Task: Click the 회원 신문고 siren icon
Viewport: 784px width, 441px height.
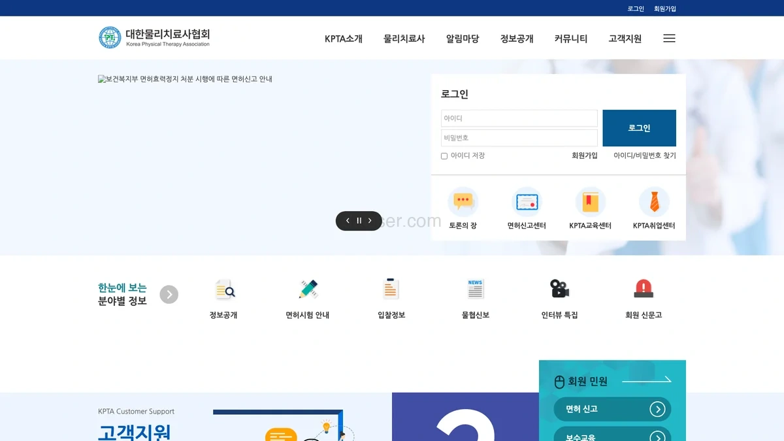Action: click(644, 289)
